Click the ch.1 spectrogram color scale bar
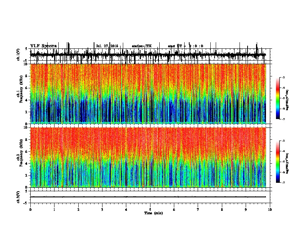Viewport: 304px width, 235px height. (x=278, y=98)
